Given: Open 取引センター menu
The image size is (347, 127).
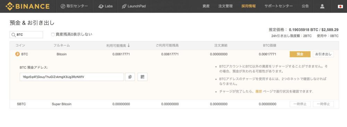Looking at the screenshot, I should 74,6.
